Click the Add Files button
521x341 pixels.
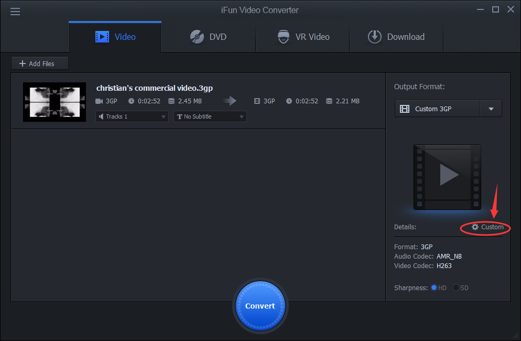[x=40, y=63]
